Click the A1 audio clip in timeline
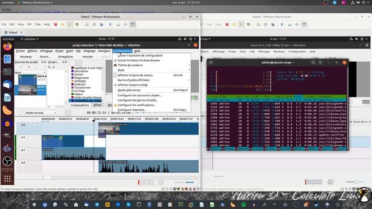This screenshot has height=209, width=372. click(74, 154)
